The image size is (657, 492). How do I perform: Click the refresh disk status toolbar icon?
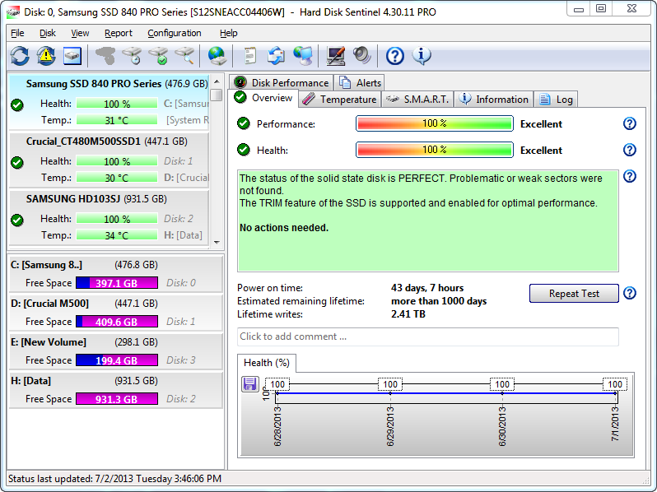point(20,56)
